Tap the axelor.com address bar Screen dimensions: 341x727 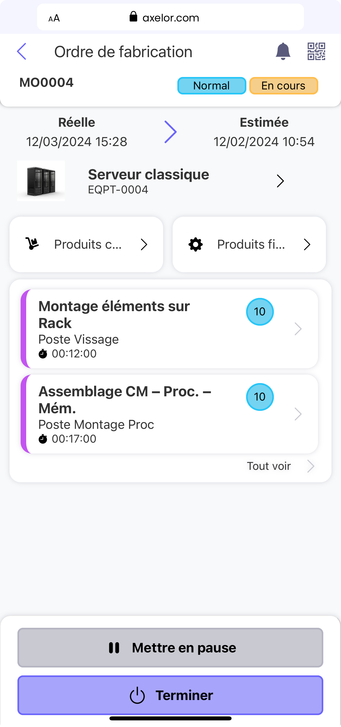coord(170,17)
